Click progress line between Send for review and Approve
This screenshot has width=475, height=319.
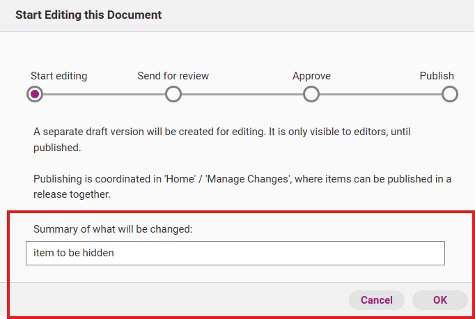coord(242,94)
